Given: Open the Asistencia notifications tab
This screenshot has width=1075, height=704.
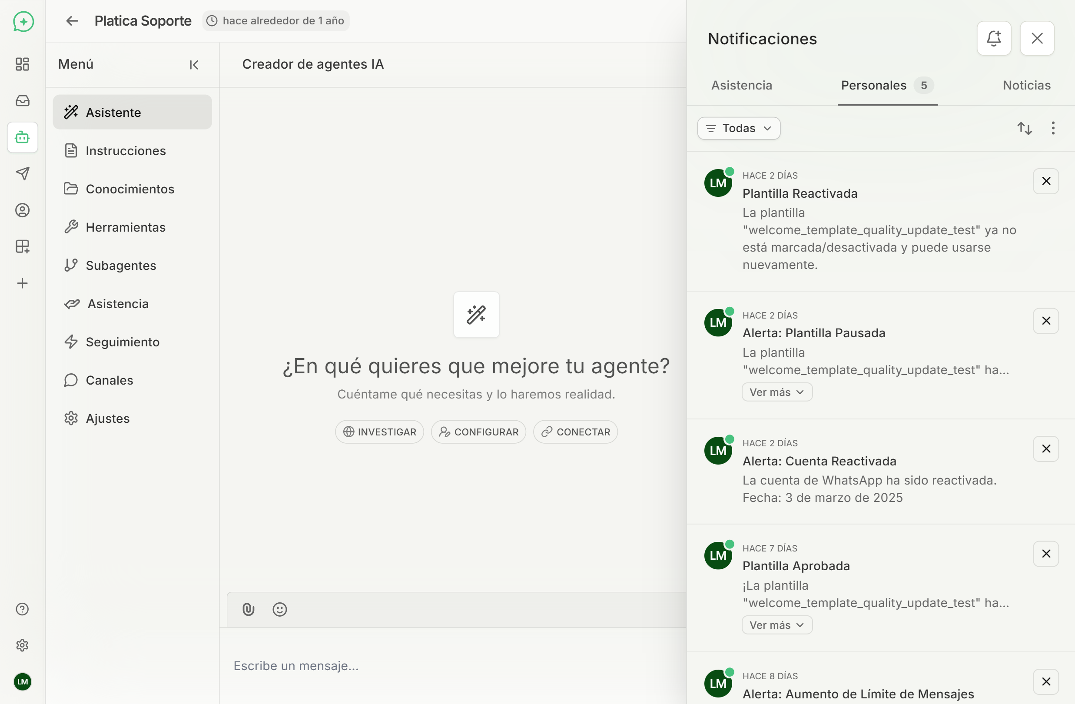Looking at the screenshot, I should [741, 85].
